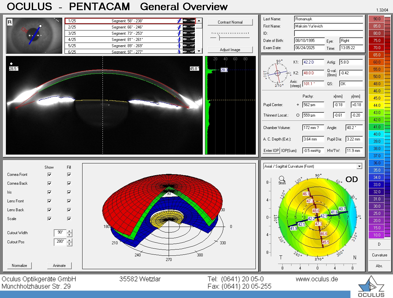This screenshot has width=393, height=298.
Task: Click the www.oculus.de text in footer
Action: click(x=317, y=279)
